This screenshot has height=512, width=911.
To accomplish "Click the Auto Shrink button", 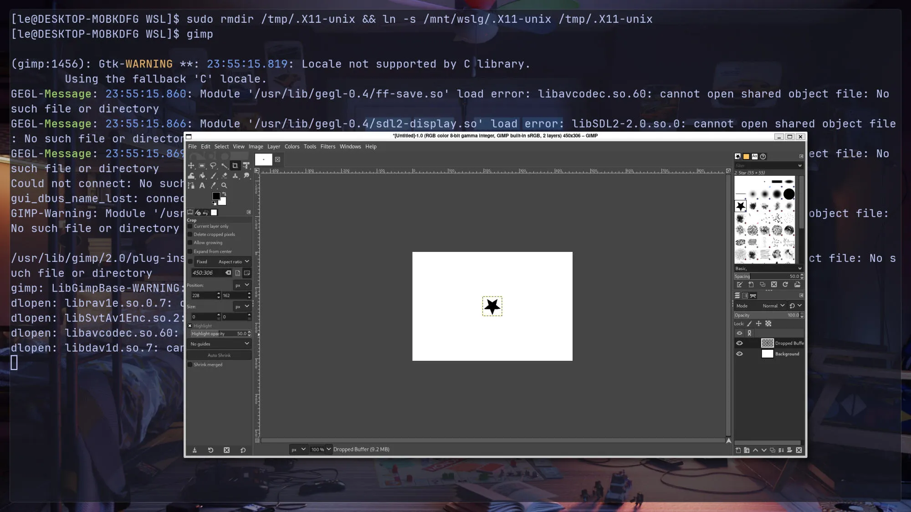I will [219, 355].
